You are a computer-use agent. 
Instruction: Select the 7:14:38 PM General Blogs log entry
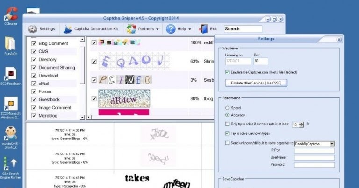[x=70, y=134]
